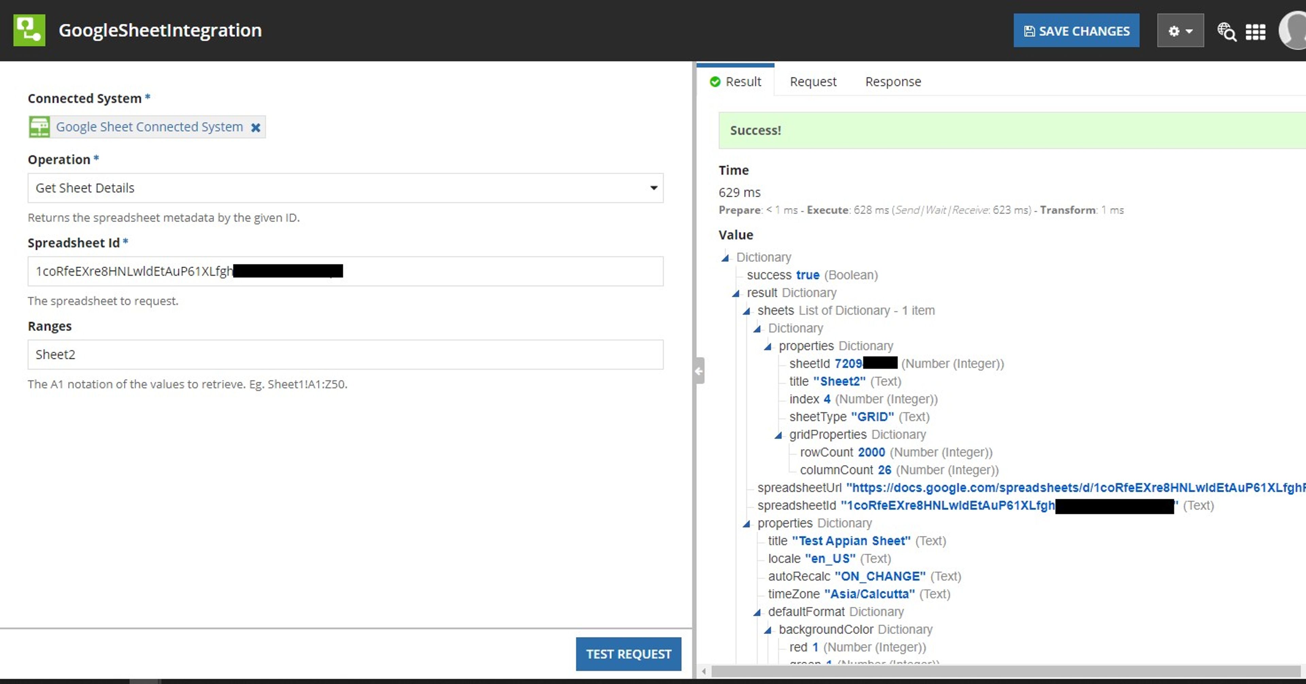
Task: Click the connected system icon
Action: (39, 127)
